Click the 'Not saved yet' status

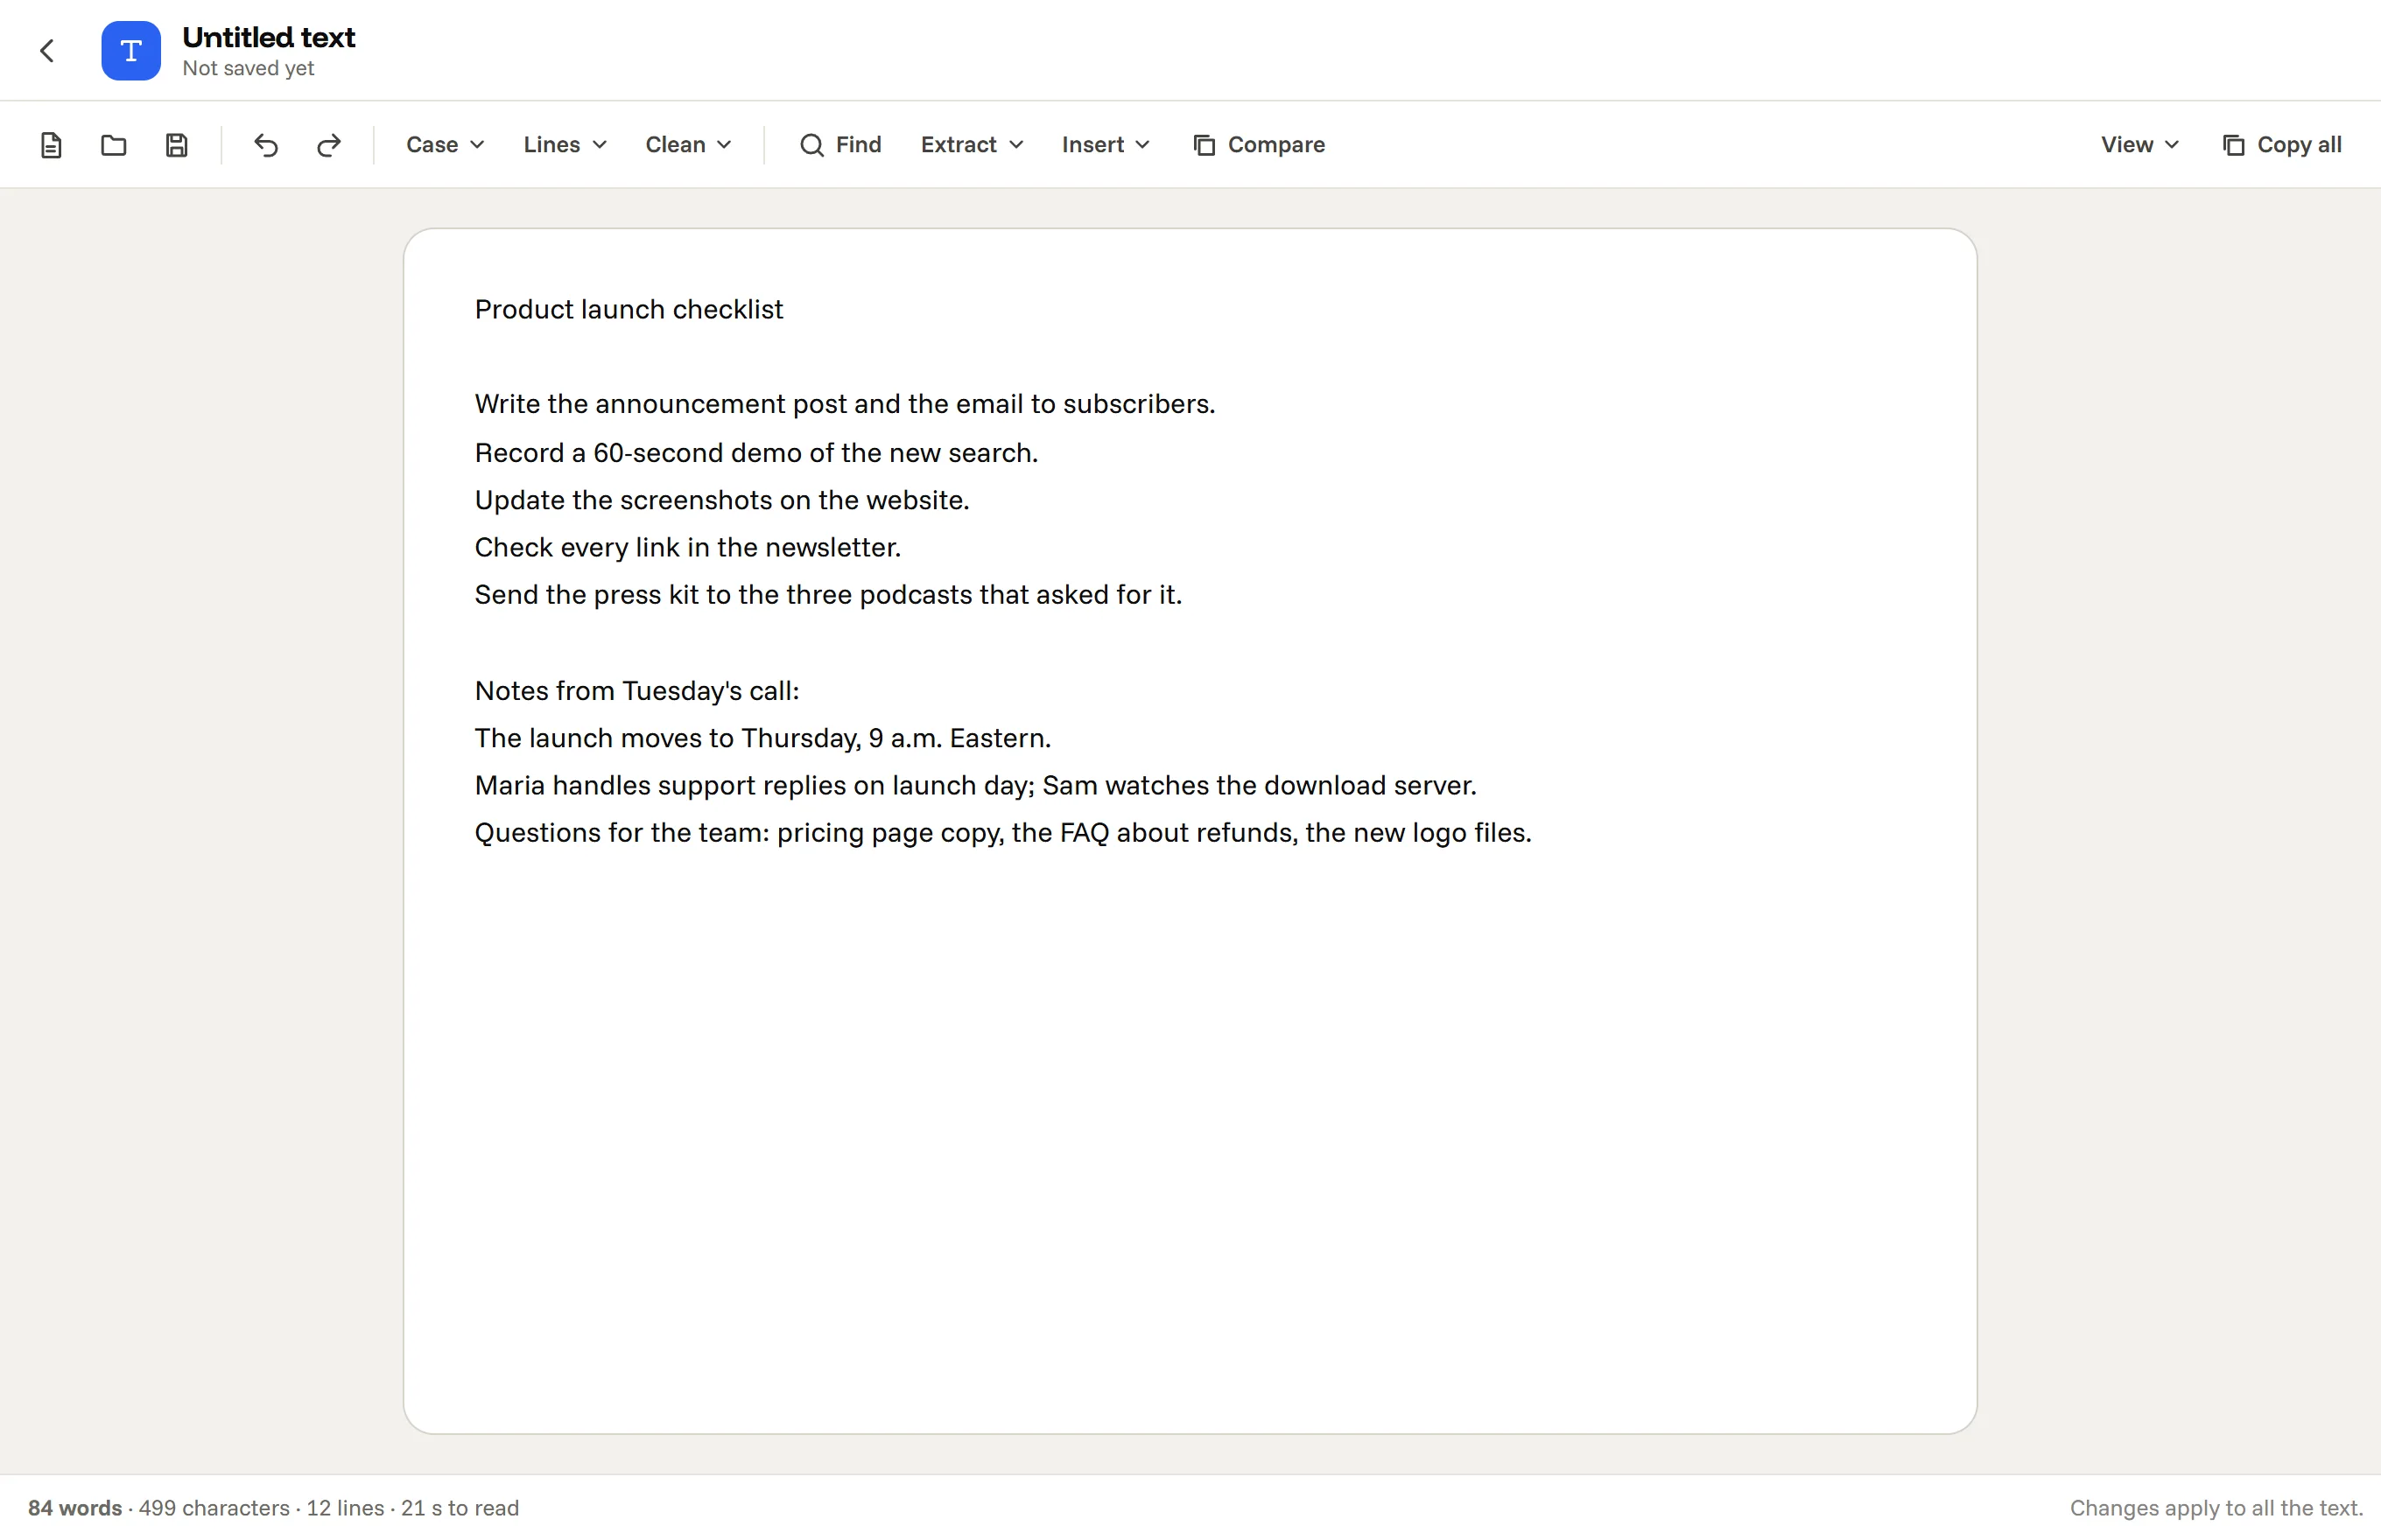pos(248,68)
